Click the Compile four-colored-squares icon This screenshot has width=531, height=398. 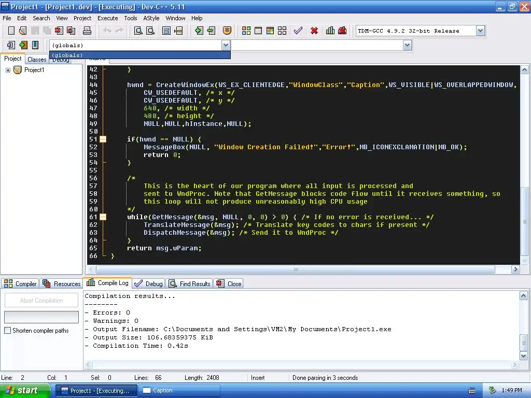pos(246,31)
